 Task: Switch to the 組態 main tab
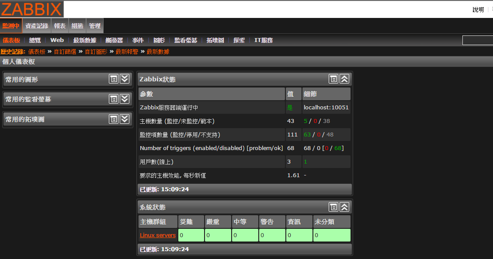[x=77, y=26]
